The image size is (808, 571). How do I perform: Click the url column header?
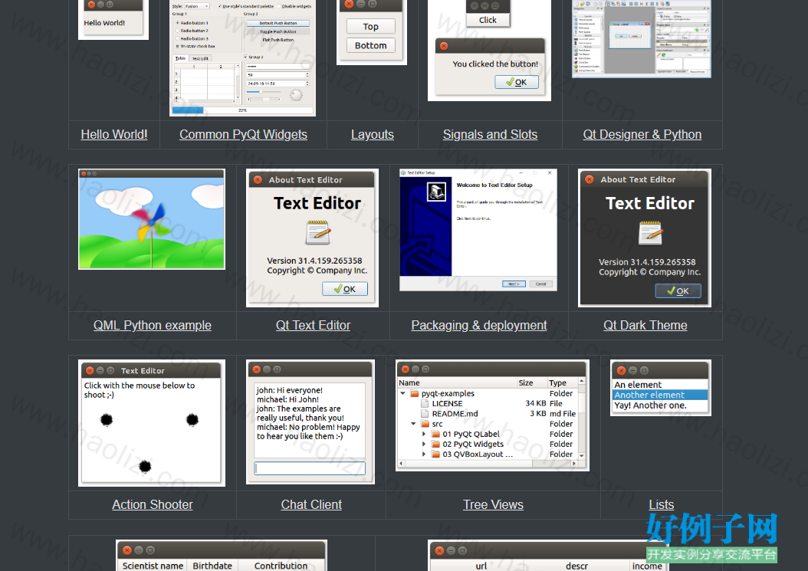(x=481, y=566)
